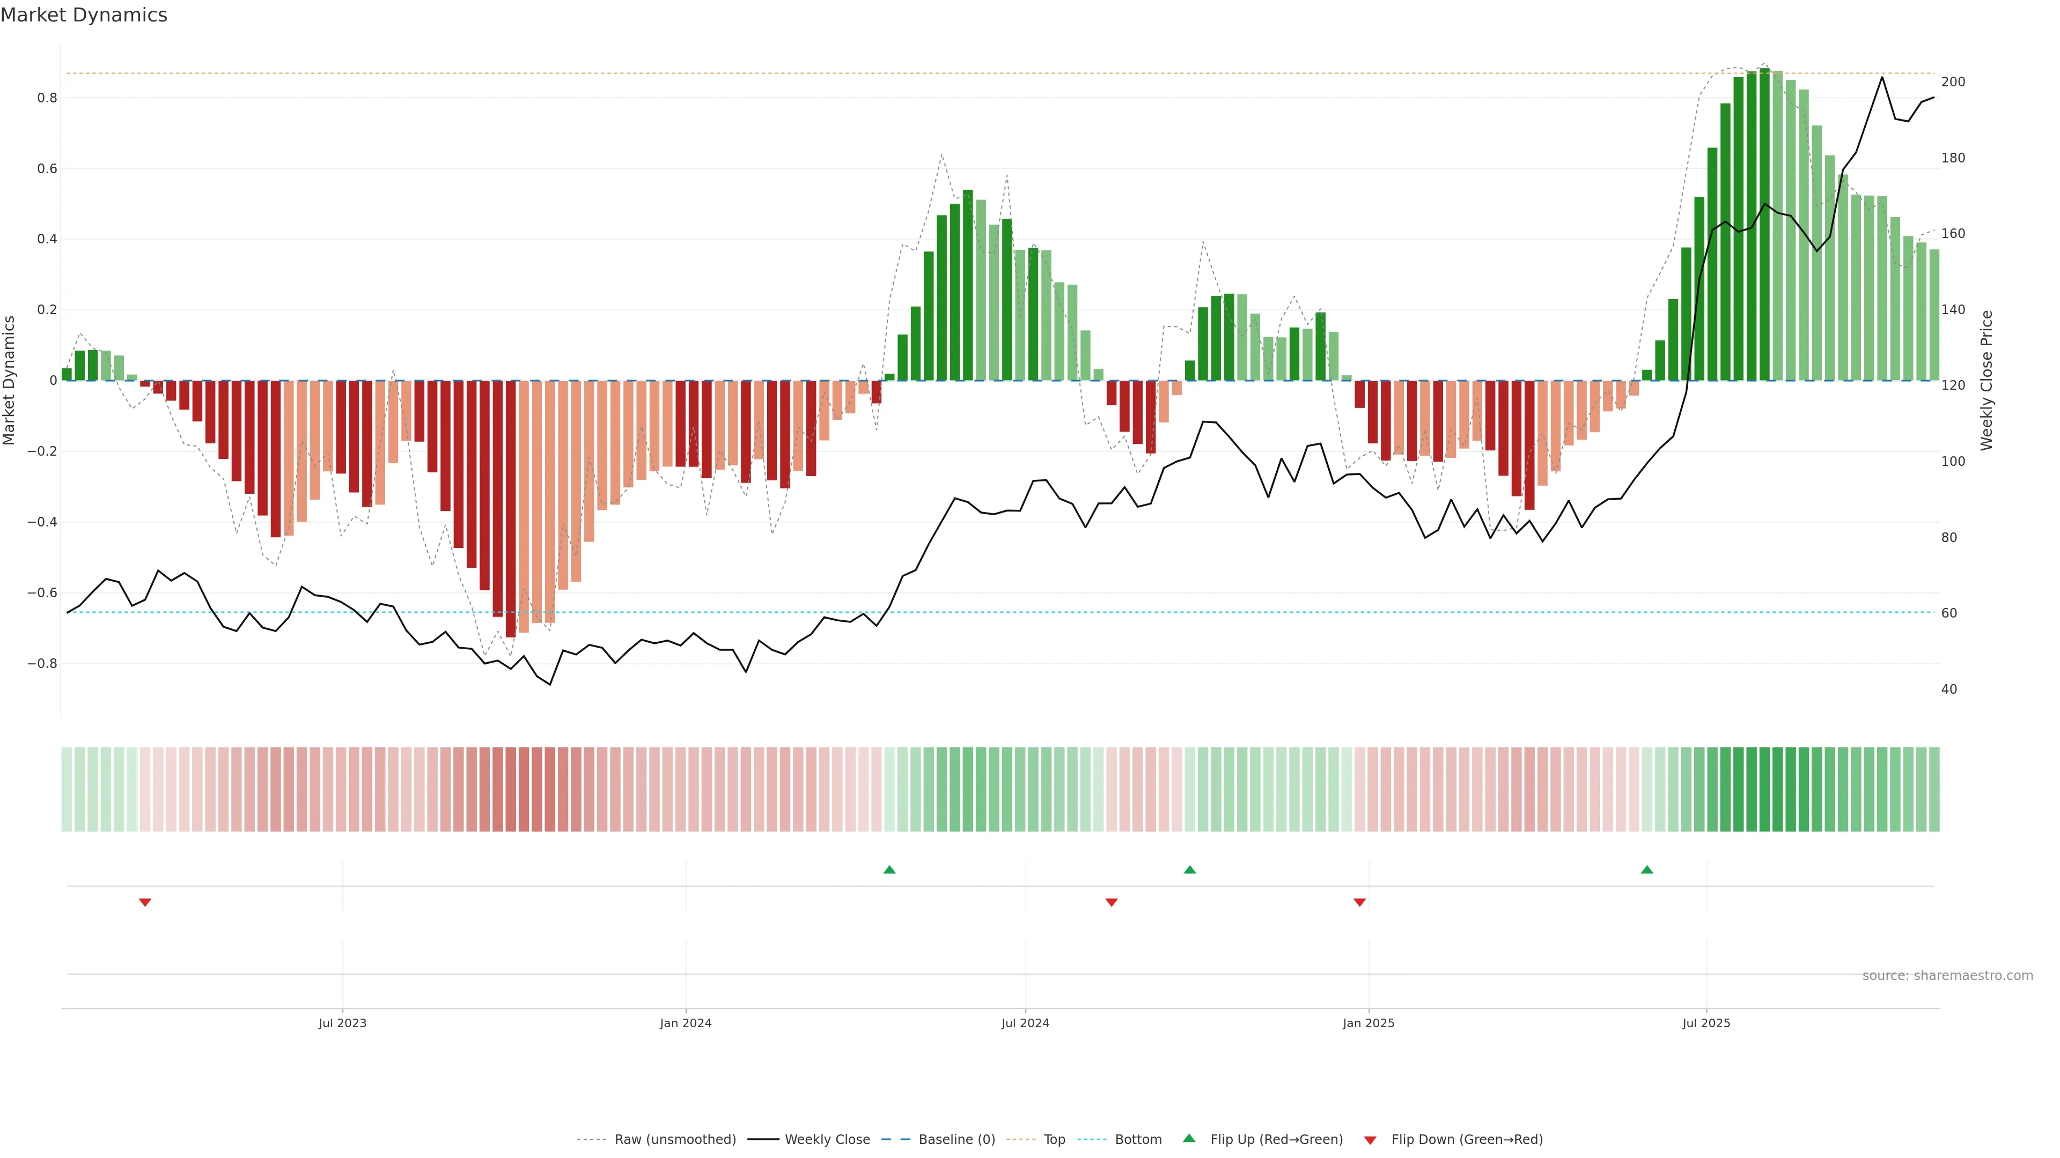Toggle the Baseline (0) legend entry
Screen dimensions: 2060x1158
click(957, 1140)
